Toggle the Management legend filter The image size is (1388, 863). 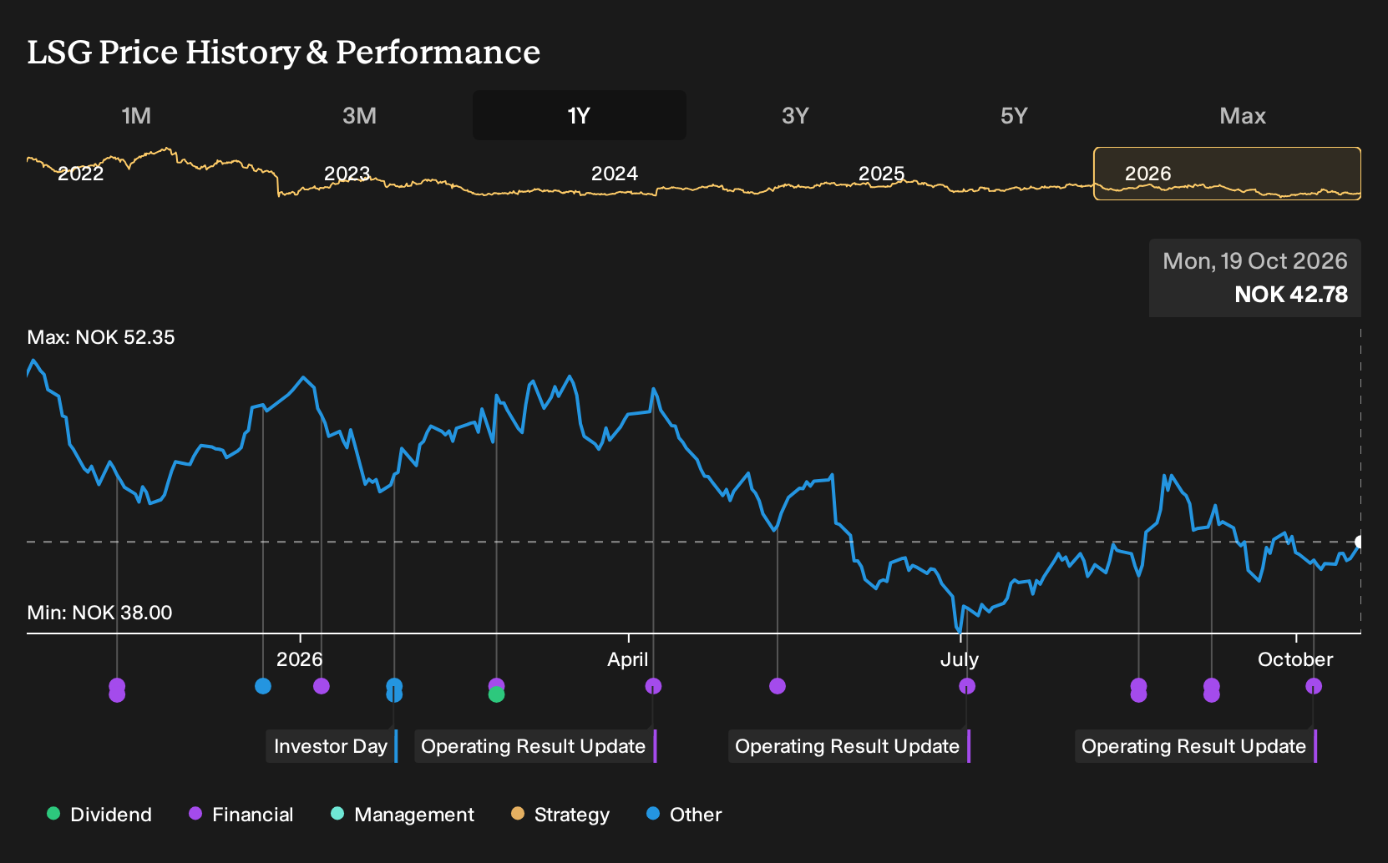point(403,815)
